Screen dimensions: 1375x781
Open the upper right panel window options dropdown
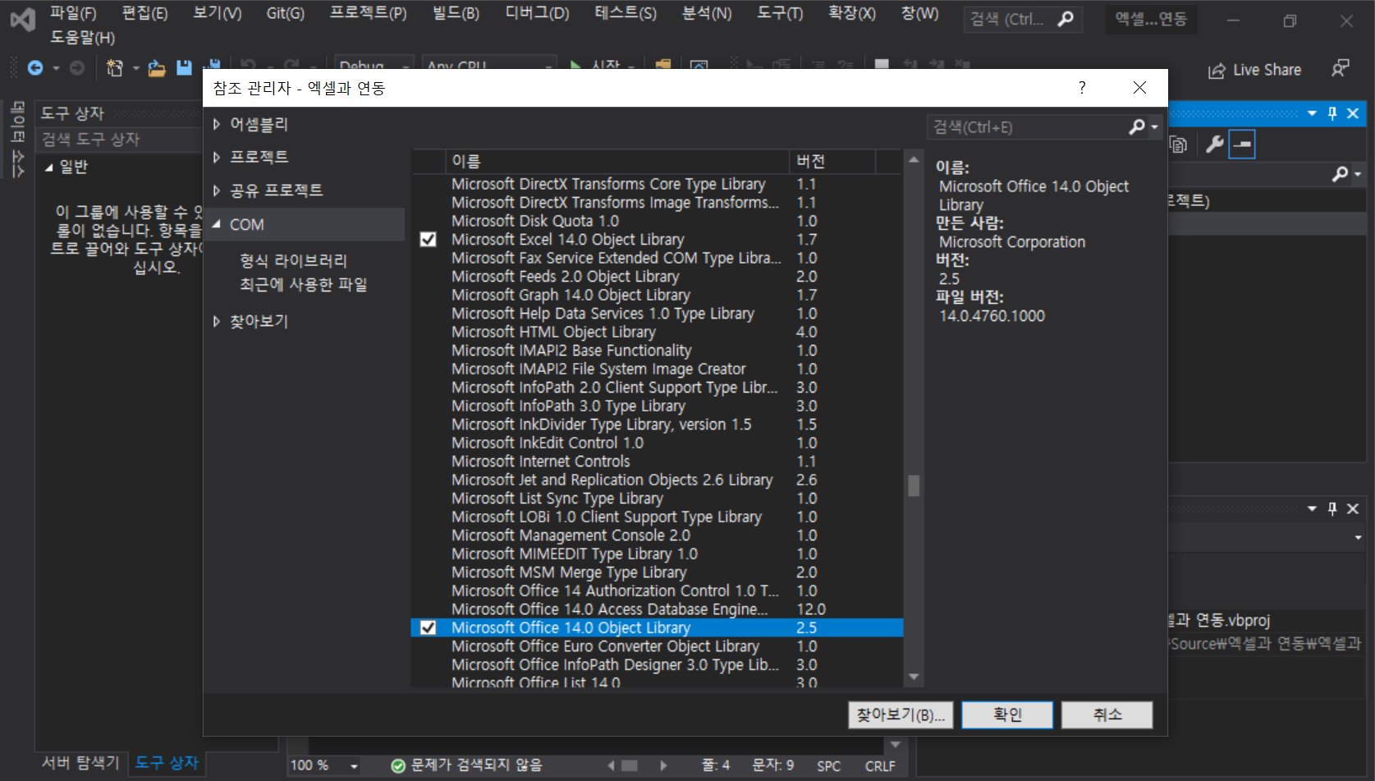tap(1312, 113)
